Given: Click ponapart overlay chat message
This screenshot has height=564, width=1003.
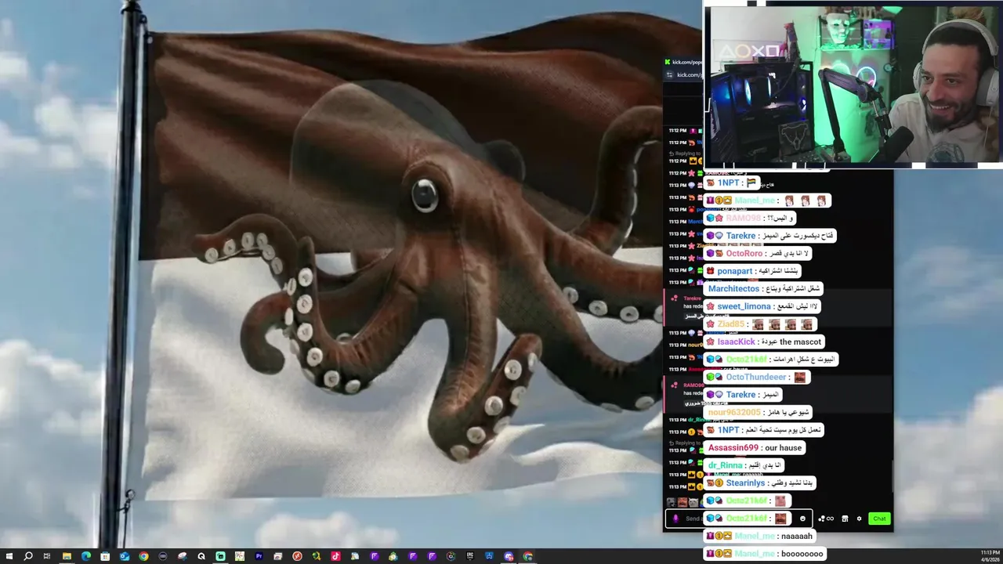Looking at the screenshot, I should 753,271.
